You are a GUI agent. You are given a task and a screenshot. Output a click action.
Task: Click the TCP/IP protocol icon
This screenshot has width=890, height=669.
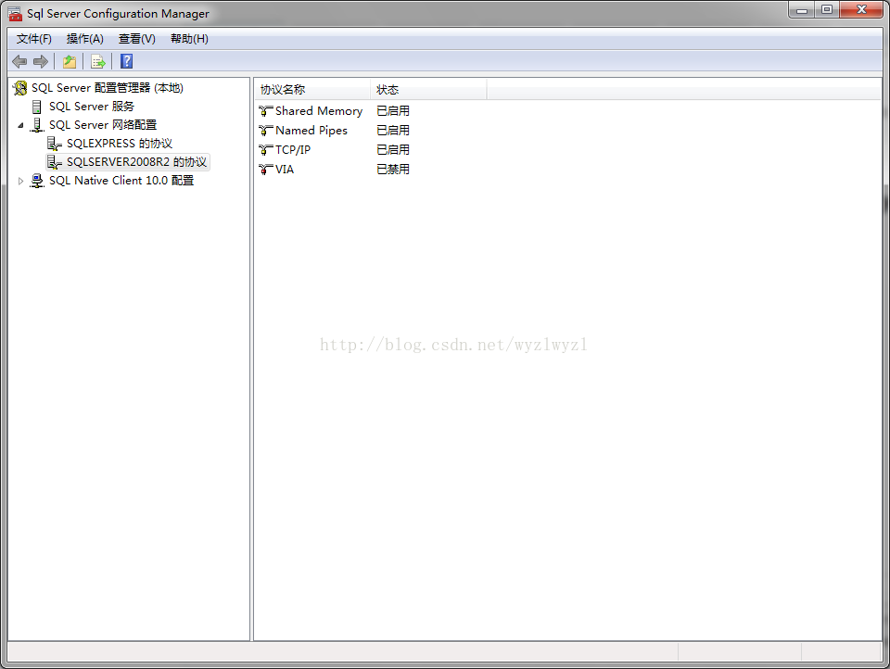[266, 150]
